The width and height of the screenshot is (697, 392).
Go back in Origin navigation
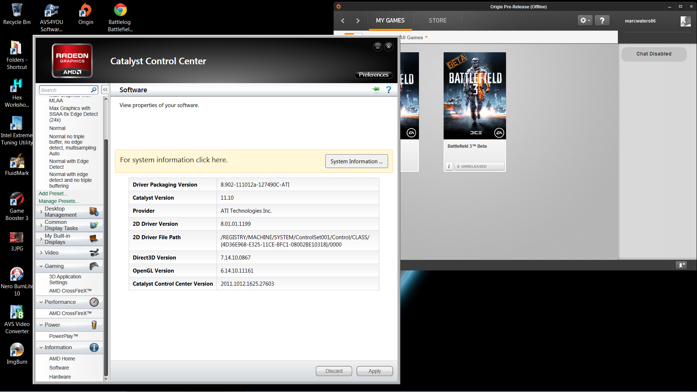tap(343, 21)
